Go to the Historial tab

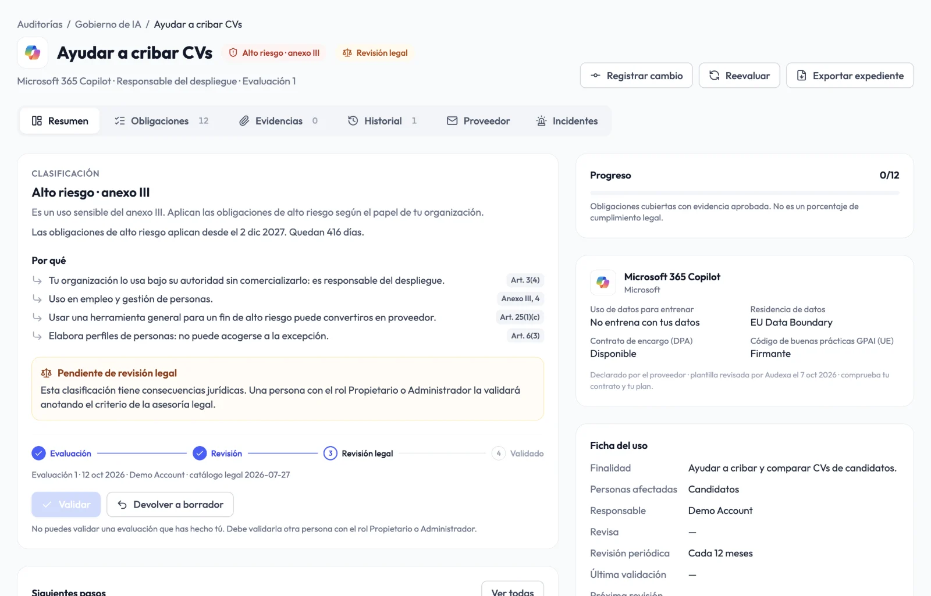coord(382,121)
